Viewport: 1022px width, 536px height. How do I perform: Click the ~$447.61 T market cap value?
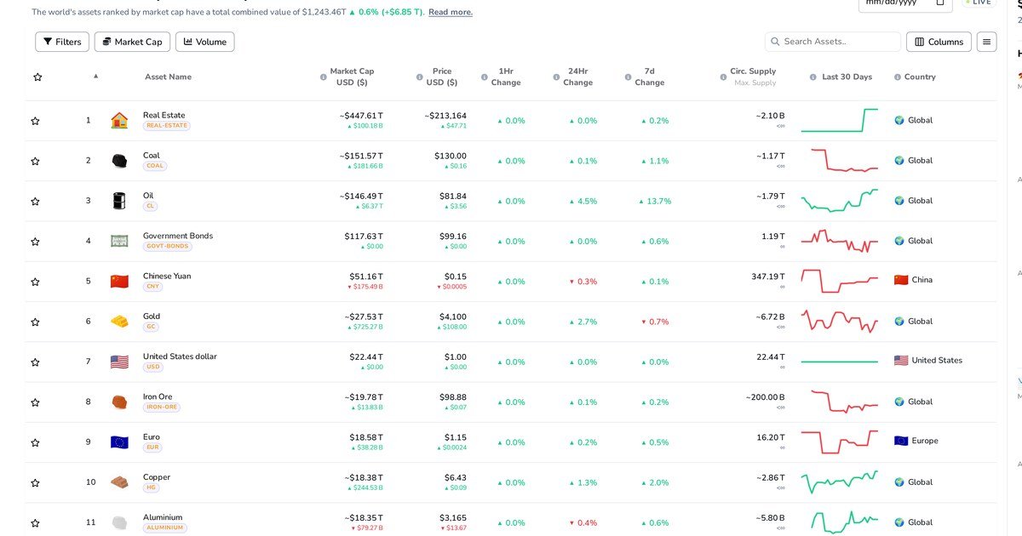pyautogui.click(x=361, y=116)
